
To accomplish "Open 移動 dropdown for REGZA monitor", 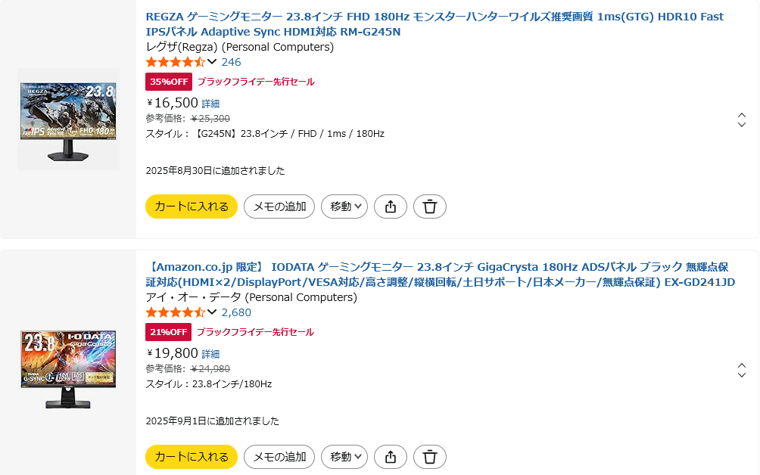I will coord(344,206).
